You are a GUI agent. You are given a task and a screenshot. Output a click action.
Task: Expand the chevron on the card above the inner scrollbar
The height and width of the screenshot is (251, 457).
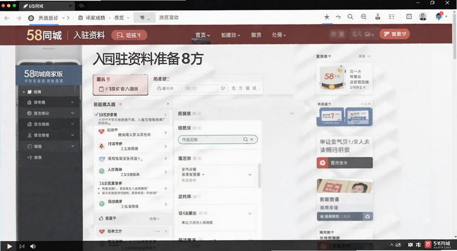pos(250,175)
